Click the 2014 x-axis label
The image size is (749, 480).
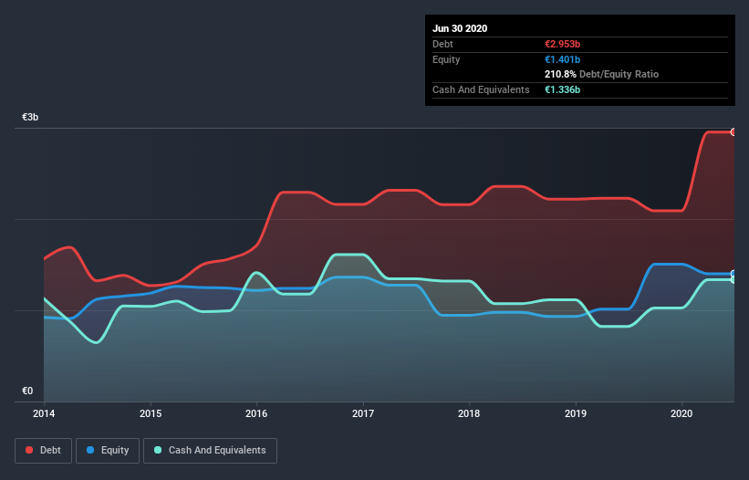pos(44,413)
